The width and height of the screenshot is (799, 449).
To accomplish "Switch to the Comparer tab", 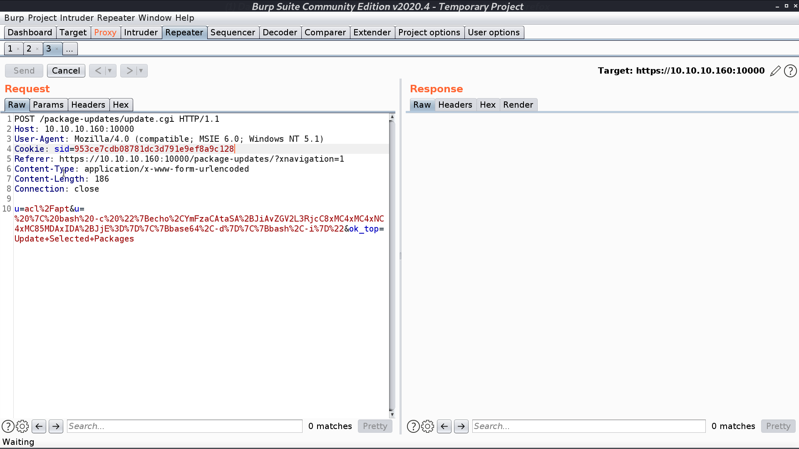I will pos(325,32).
